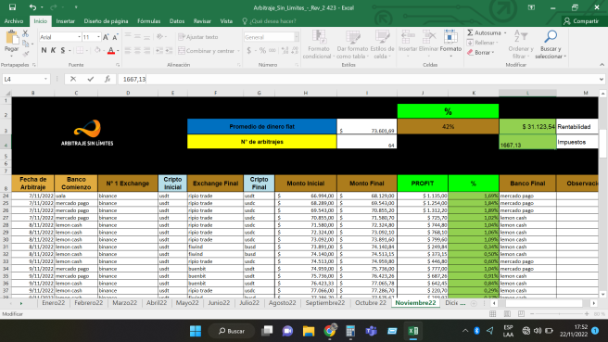
Task: Click the Cut scissors icon
Action: tap(26, 33)
